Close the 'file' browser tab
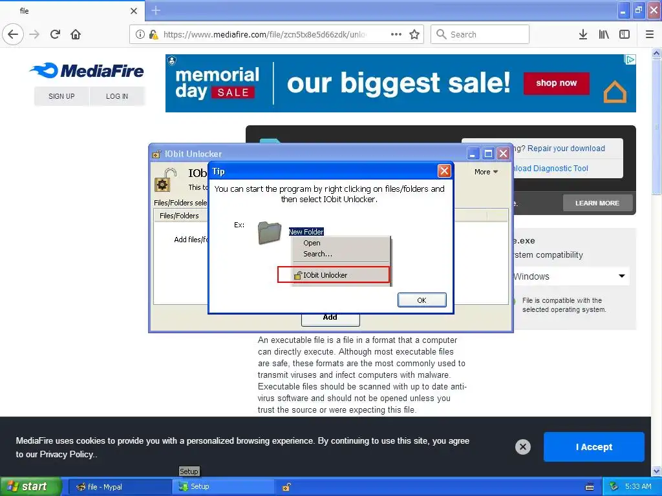The image size is (662, 496). pos(133,11)
